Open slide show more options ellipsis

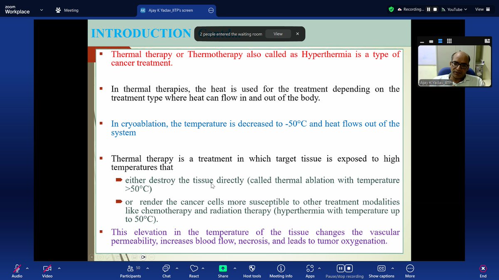[x=152, y=257]
